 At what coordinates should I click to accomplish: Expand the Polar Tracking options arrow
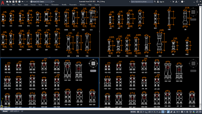pyautogui.click(x=152, y=112)
